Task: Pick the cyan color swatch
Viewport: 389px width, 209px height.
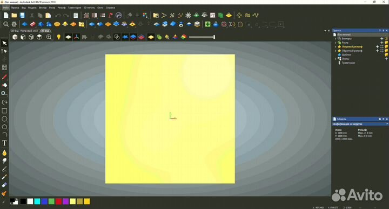Action: click(37, 201)
